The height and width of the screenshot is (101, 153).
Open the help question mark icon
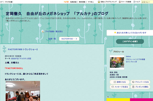point(134,2)
